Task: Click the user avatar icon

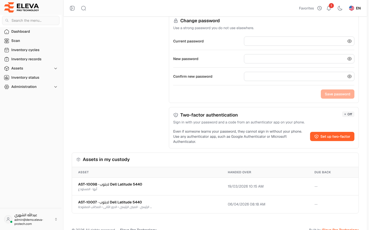Action: 8,219
